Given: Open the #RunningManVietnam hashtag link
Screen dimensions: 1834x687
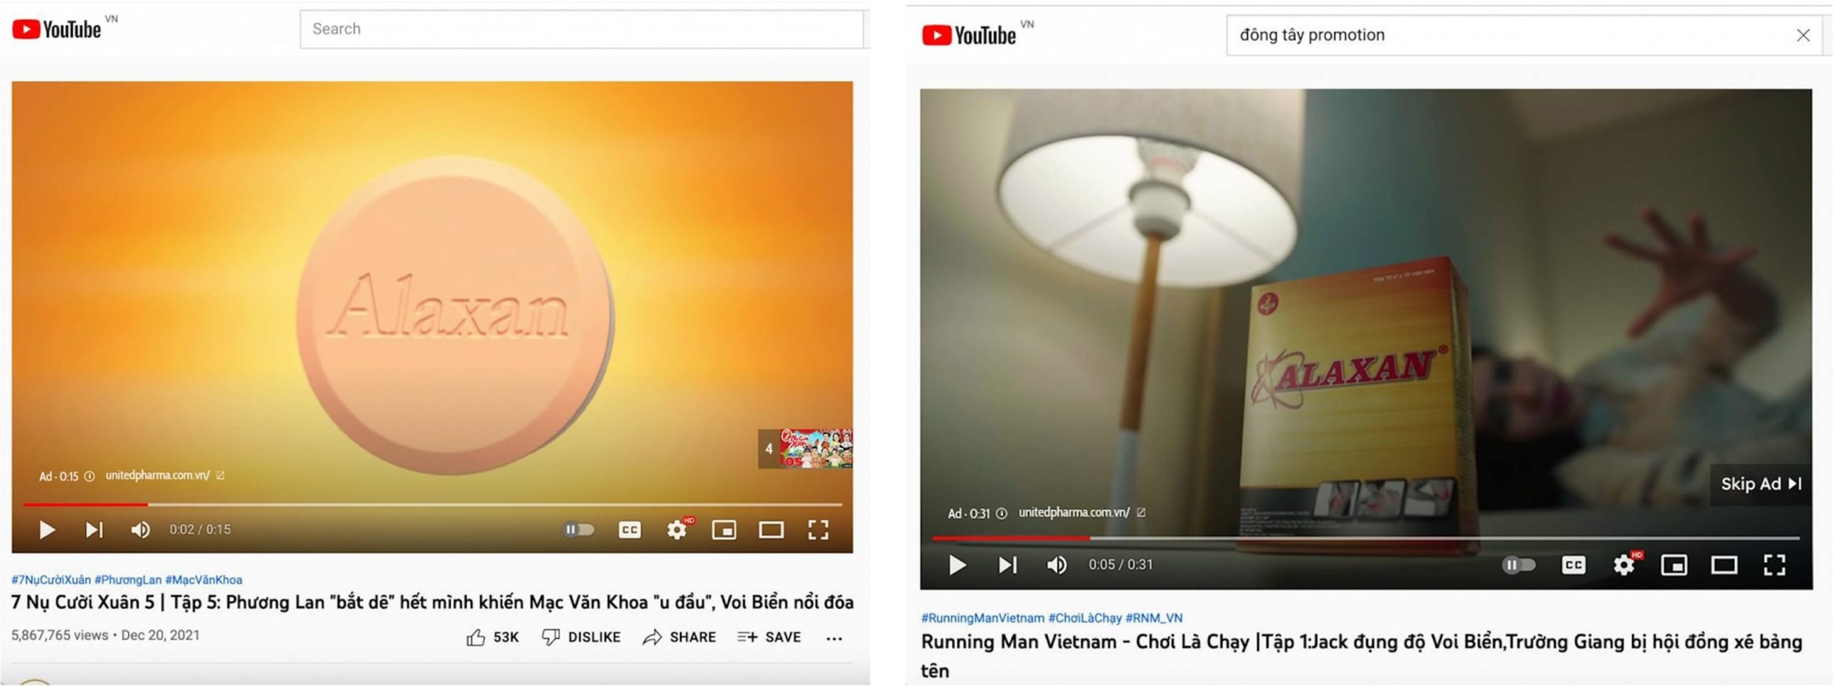Looking at the screenshot, I should click(x=982, y=618).
